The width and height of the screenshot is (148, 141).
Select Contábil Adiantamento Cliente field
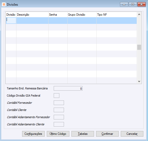[59, 124]
